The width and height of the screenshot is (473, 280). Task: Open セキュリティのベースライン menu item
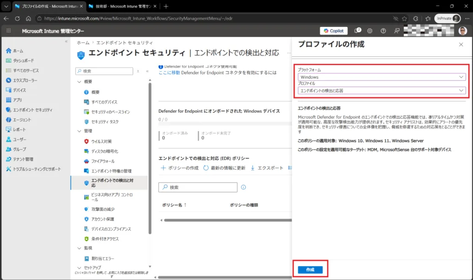pyautogui.click(x=107, y=112)
